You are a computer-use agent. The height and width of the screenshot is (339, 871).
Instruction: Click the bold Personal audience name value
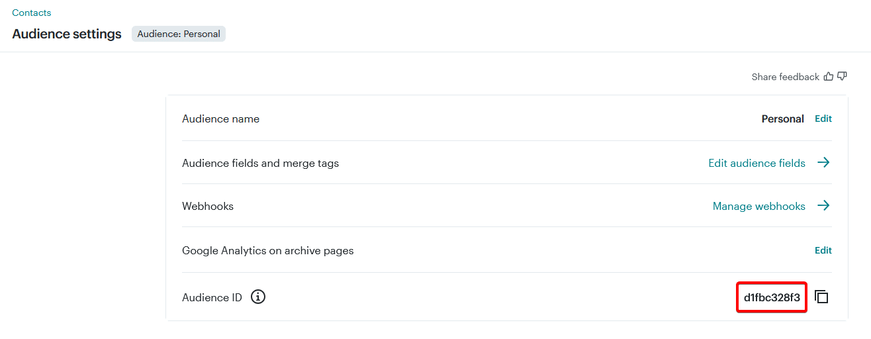pos(782,119)
